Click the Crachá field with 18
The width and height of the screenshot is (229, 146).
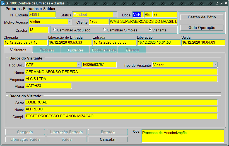(x=39, y=30)
